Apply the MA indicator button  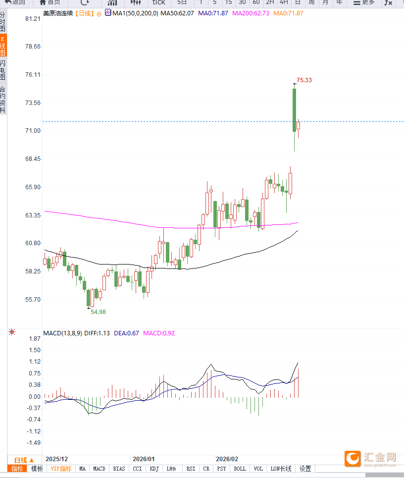83,469
